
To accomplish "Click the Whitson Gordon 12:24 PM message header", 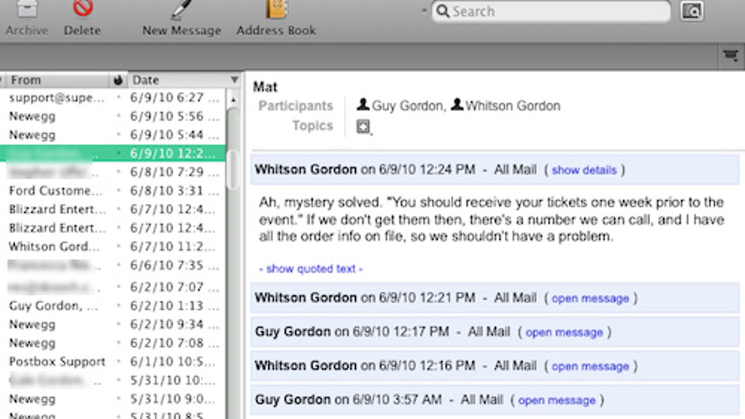I will pos(494,169).
